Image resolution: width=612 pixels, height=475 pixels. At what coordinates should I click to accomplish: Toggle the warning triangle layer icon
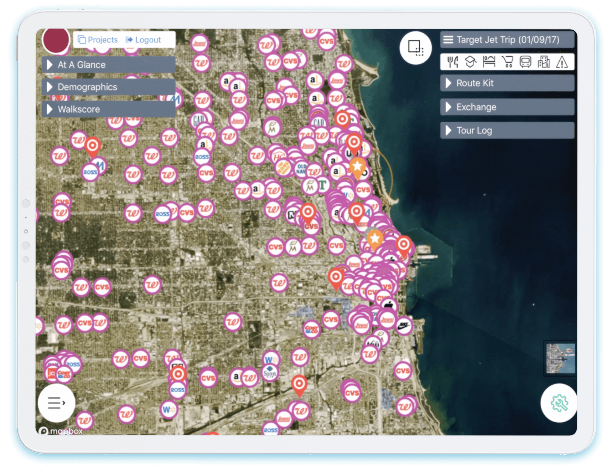pyautogui.click(x=562, y=62)
